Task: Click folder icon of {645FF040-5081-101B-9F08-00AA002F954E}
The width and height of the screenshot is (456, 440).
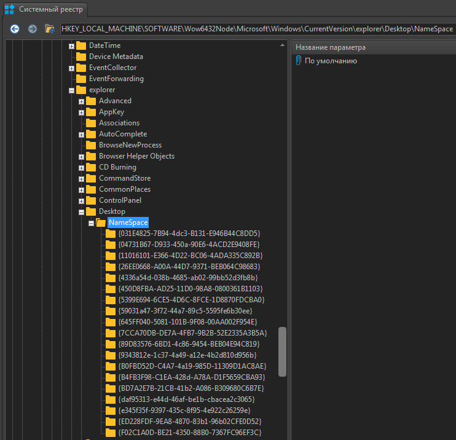Action: click(x=111, y=322)
